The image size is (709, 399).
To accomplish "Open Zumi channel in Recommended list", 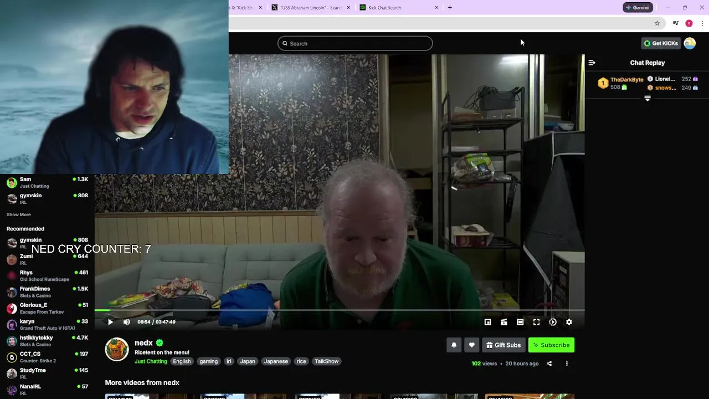I will (47, 259).
